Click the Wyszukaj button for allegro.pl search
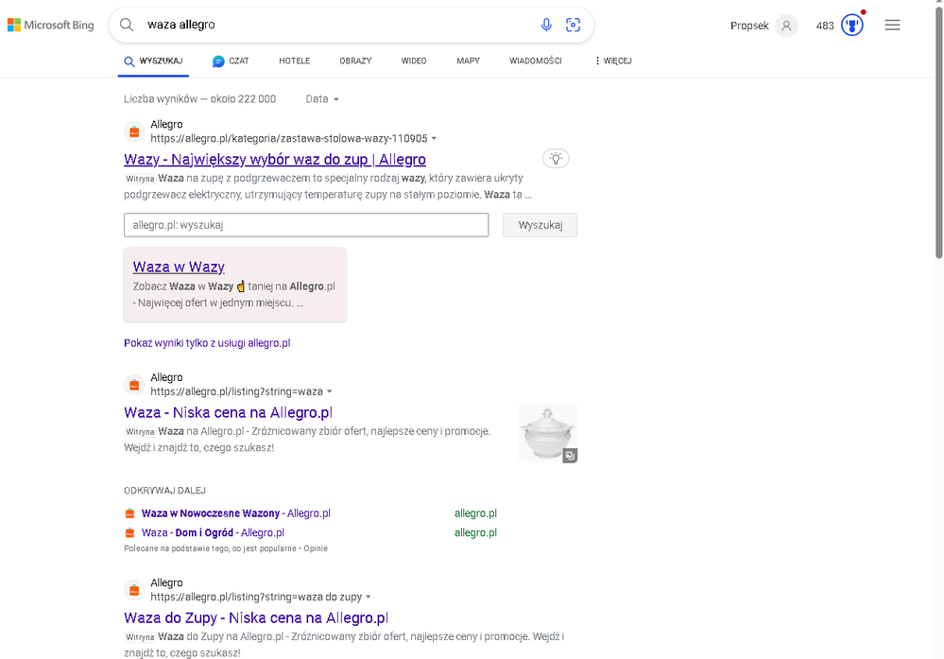The image size is (944, 659). pyautogui.click(x=540, y=225)
